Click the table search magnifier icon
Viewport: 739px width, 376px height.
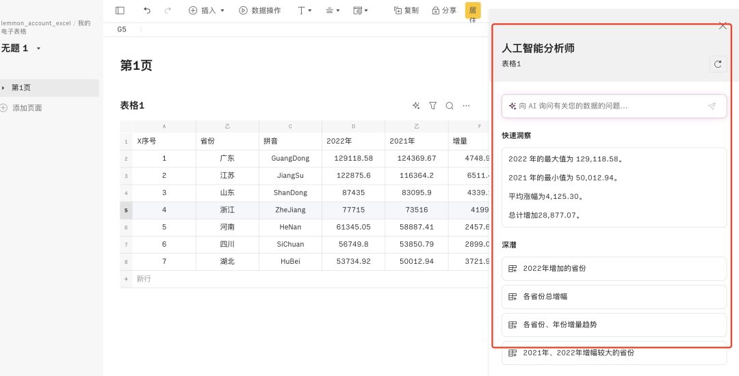click(450, 106)
